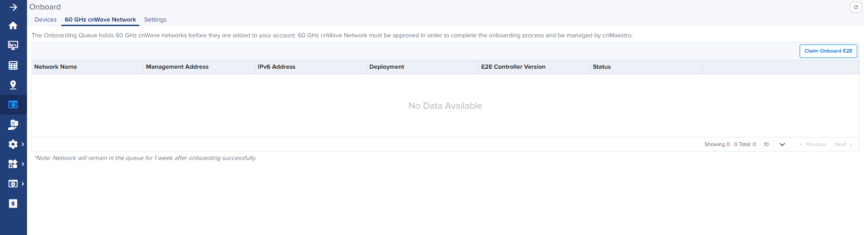The width and height of the screenshot is (864, 235).
Task: Open the monitor dashboard icon in sidebar
Action: click(x=13, y=45)
